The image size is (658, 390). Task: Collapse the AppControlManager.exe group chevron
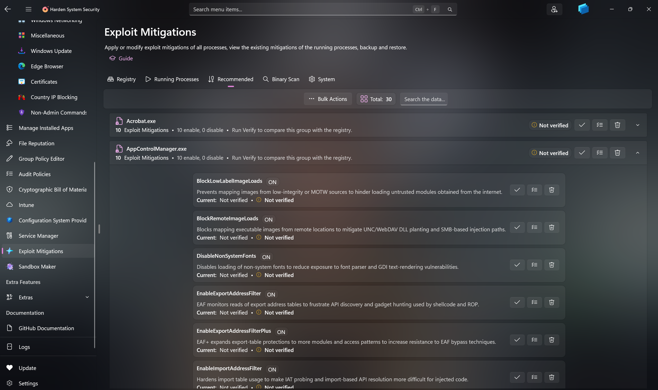coord(637,153)
